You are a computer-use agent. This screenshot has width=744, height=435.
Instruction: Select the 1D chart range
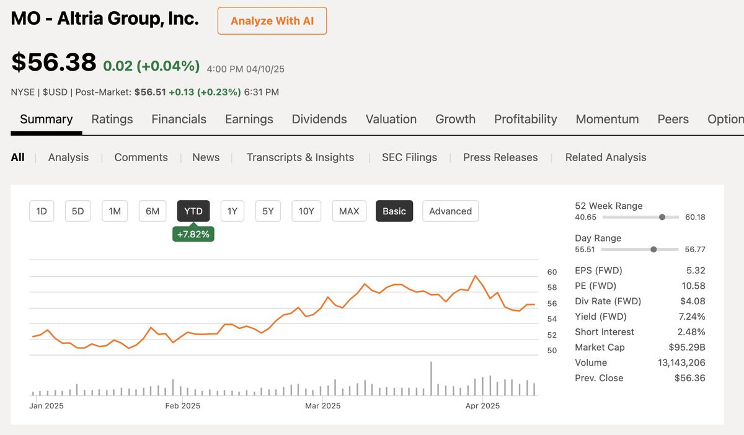tap(42, 211)
